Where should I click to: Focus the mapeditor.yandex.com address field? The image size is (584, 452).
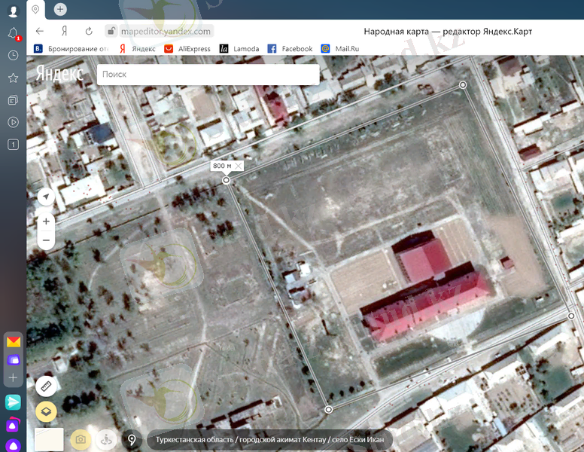166,32
